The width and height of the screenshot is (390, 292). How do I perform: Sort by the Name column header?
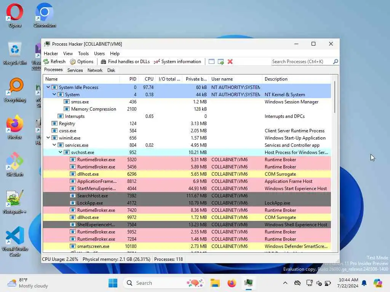(x=81, y=79)
